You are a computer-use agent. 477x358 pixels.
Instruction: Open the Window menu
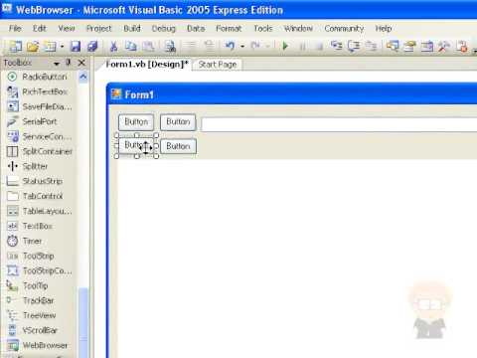[298, 29]
